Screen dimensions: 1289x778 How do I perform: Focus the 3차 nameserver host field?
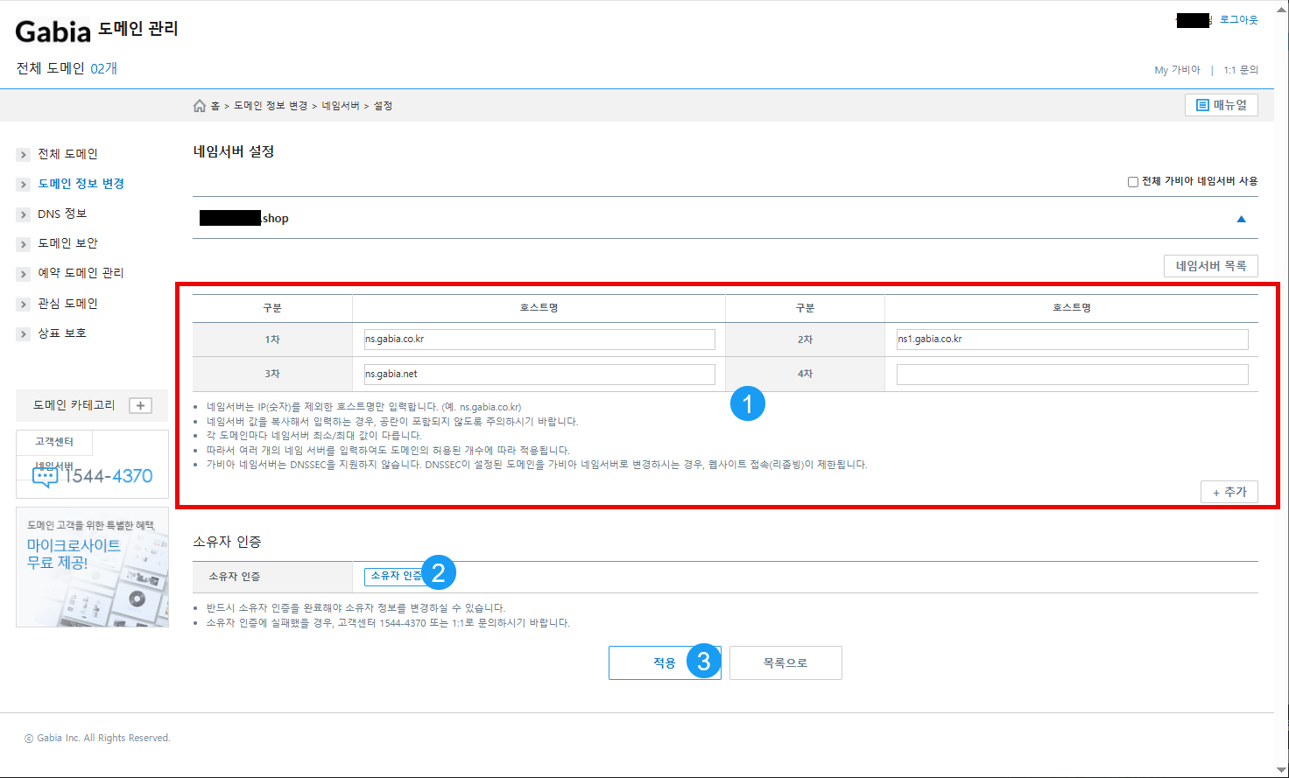pos(539,375)
